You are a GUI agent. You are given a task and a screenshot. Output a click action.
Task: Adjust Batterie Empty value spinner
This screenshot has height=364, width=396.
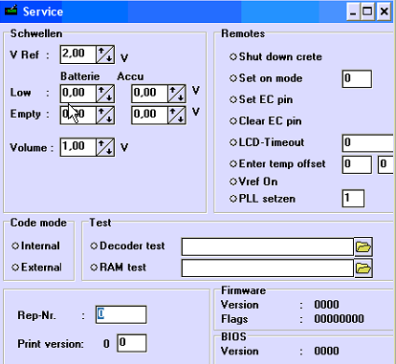pyautogui.click(x=105, y=115)
